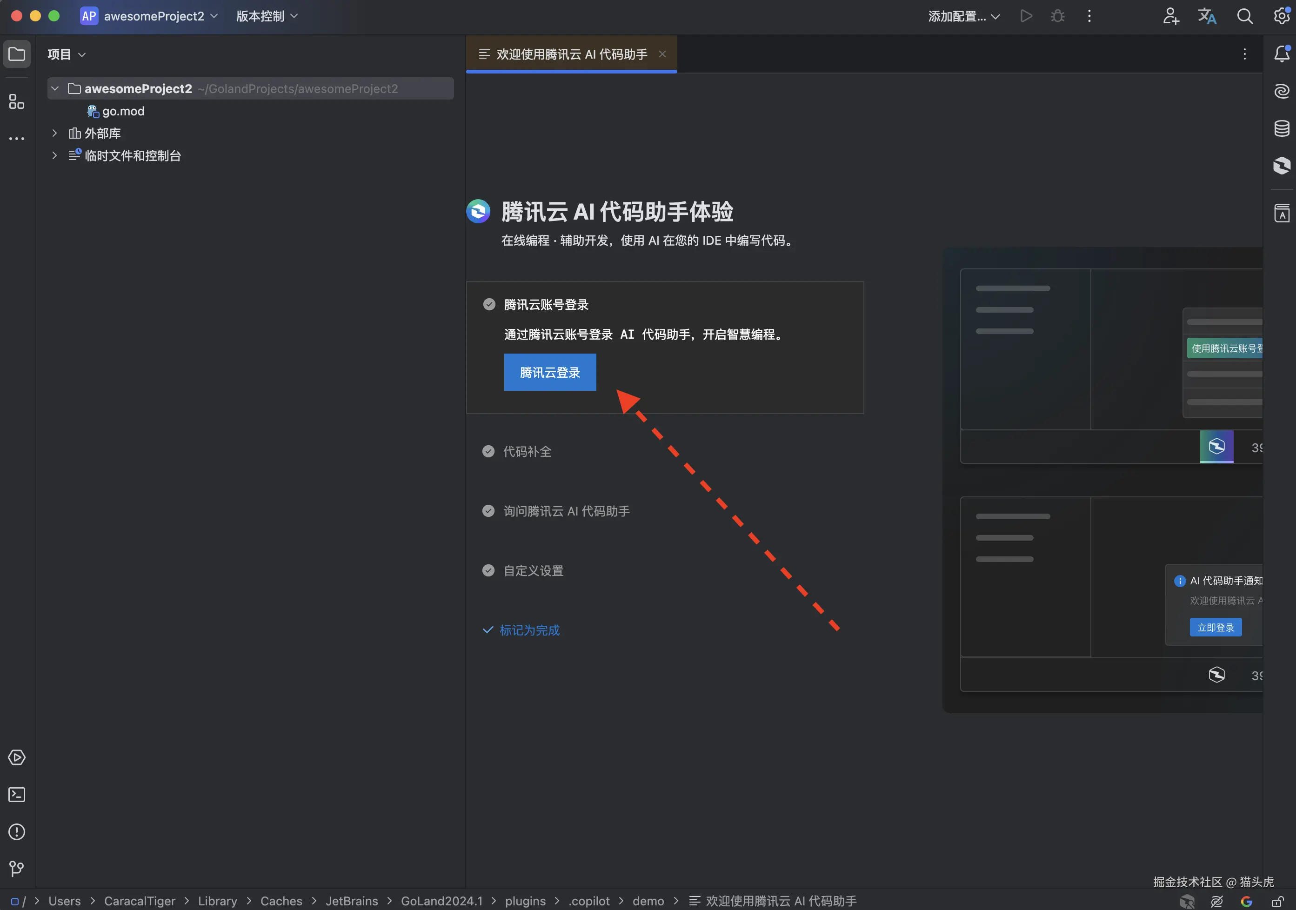This screenshot has width=1296, height=910.
Task: Open more actions menu next to Debug
Action: click(1089, 16)
